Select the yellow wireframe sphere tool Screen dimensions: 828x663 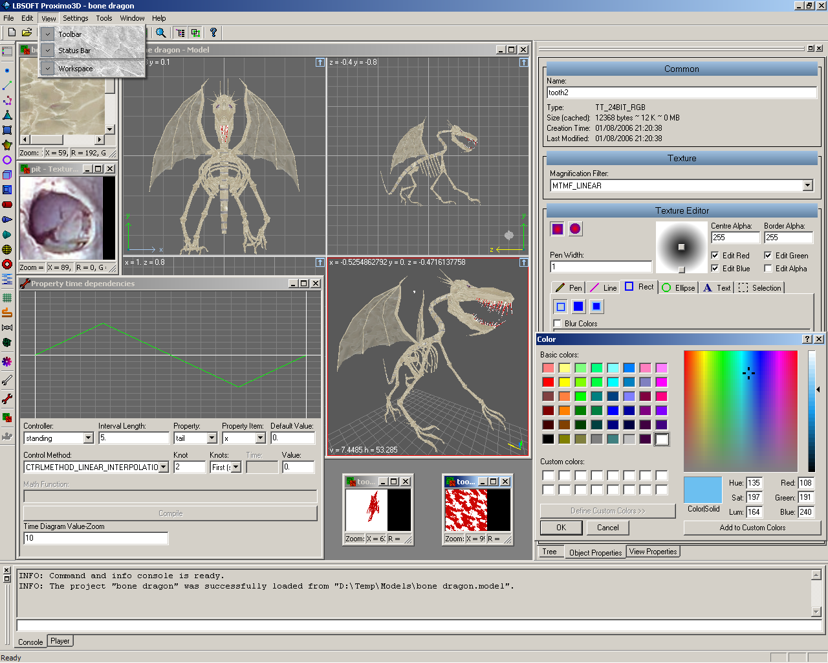click(x=7, y=249)
